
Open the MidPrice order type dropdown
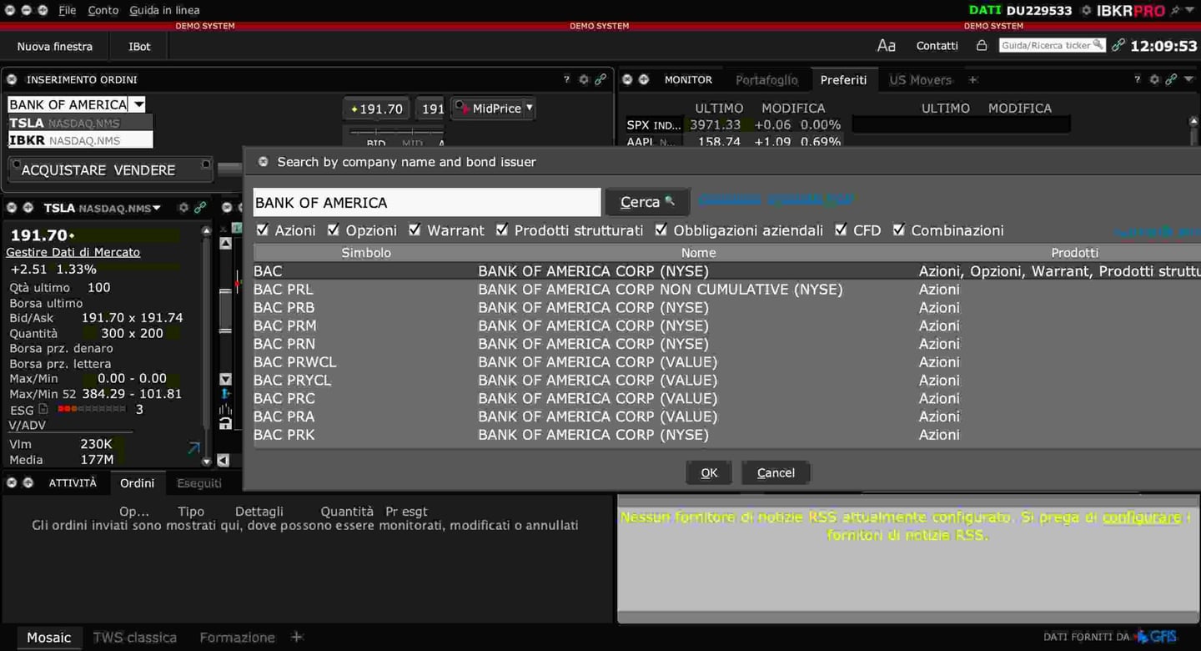coord(529,108)
